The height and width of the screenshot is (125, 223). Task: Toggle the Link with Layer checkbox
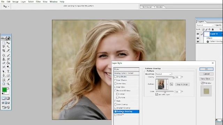pyautogui.click(x=156, y=94)
